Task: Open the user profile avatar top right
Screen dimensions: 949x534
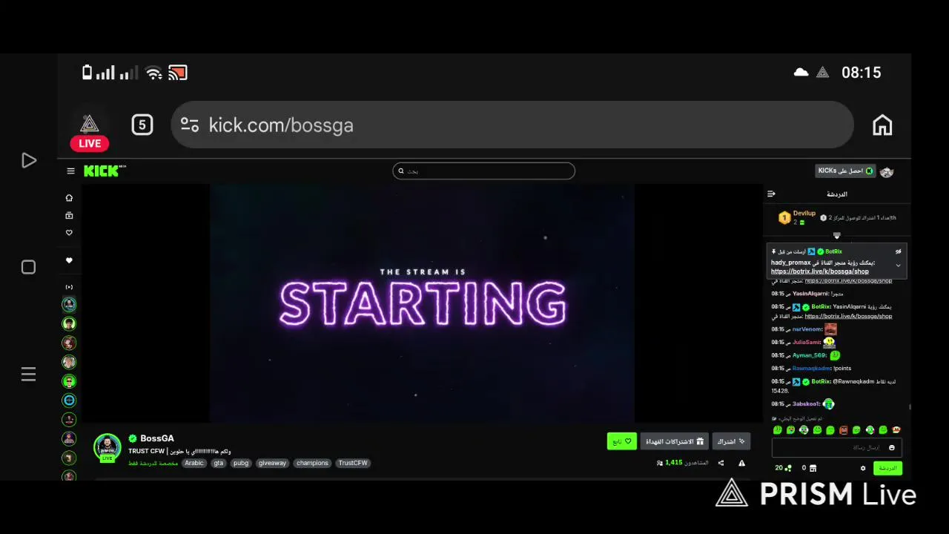Action: [887, 171]
